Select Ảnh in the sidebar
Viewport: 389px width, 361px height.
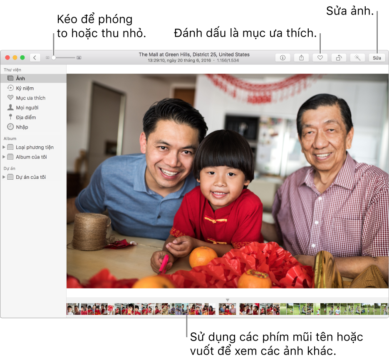tap(20, 78)
